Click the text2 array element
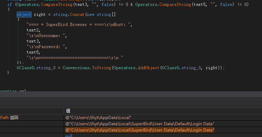 click(33, 30)
